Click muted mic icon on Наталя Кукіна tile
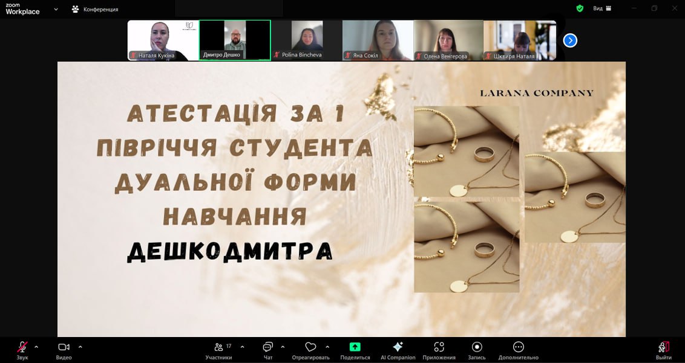Viewport: 685px width, 363px height. click(134, 56)
